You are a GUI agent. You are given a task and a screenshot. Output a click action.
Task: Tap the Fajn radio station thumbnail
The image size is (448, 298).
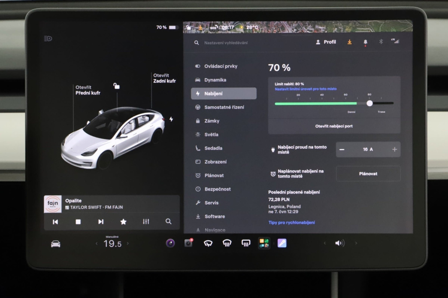tap(52, 204)
